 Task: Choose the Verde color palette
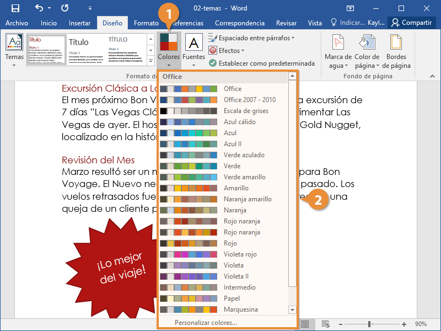pyautogui.click(x=224, y=166)
